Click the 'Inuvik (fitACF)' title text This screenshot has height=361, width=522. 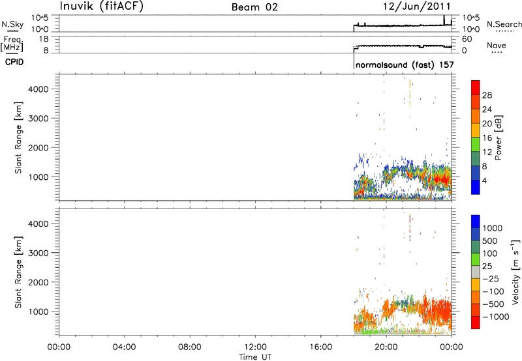[102, 7]
